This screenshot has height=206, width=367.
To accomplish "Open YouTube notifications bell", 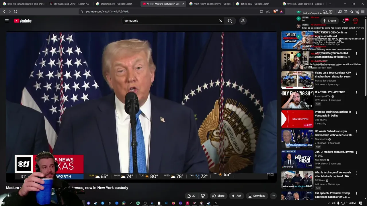I will coord(345,21).
